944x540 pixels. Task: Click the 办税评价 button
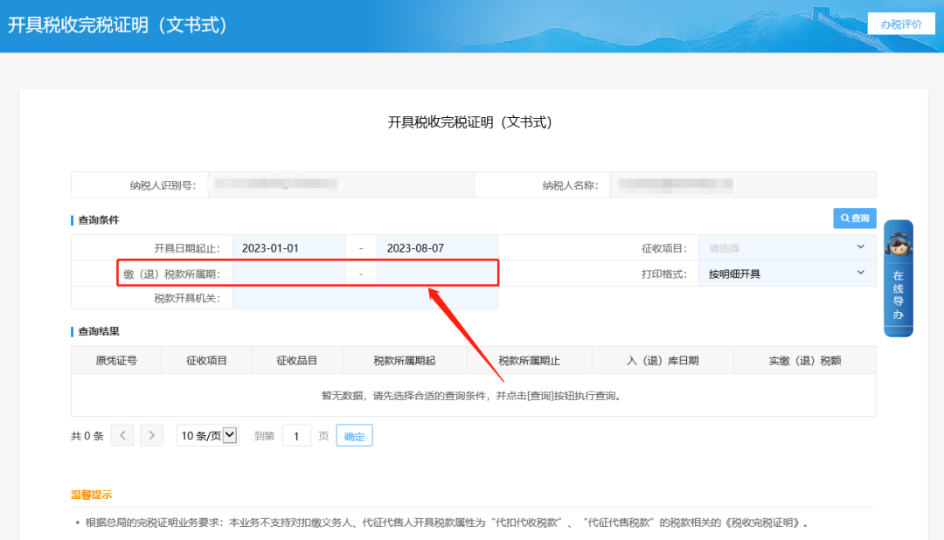900,24
